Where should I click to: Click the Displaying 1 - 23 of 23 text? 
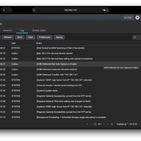tap(127, 124)
